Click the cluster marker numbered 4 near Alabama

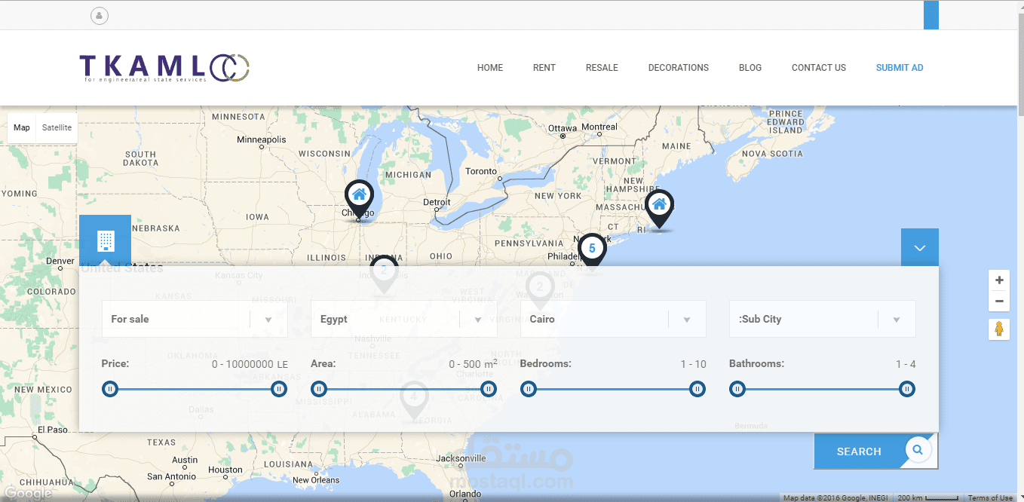pyautogui.click(x=414, y=400)
